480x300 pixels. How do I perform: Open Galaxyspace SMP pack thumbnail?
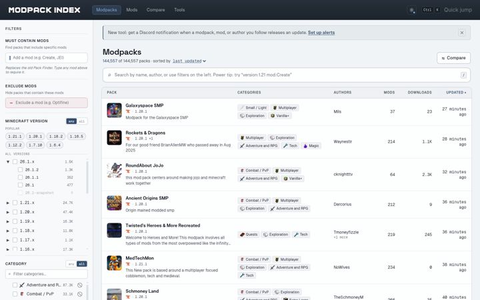coord(114,110)
